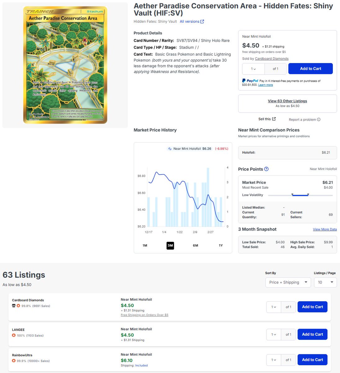The width and height of the screenshot is (340, 373).
Task: Open the quantity dropdown in the buy box
Action: tap(253, 69)
